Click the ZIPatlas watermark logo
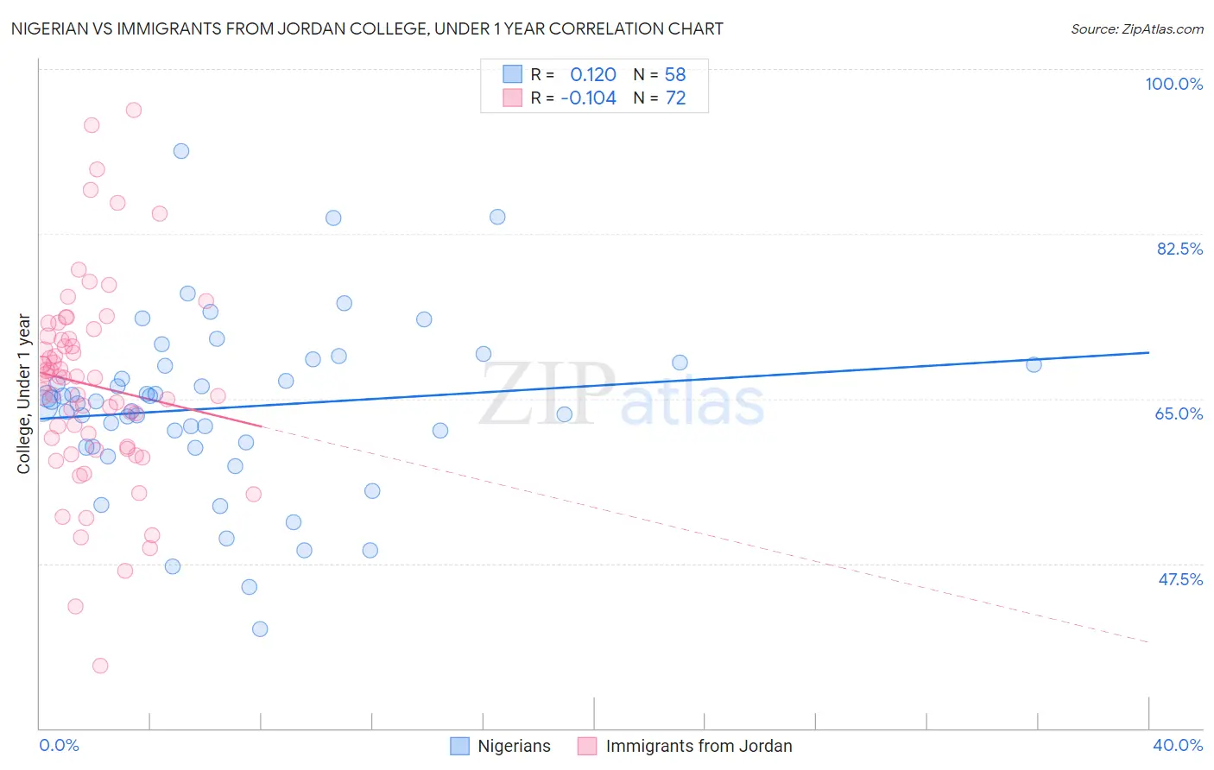1214x770 pixels. [622, 394]
